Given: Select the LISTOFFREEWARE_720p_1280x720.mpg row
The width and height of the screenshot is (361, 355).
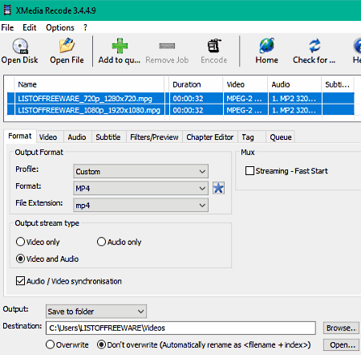Looking at the screenshot, I should click(x=180, y=98).
